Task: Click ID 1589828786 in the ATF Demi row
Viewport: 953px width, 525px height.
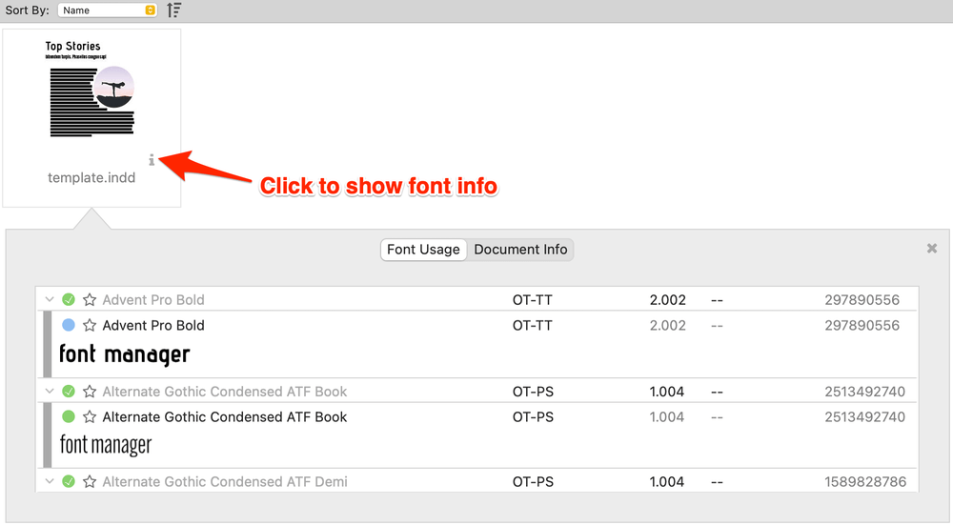Action: [865, 482]
